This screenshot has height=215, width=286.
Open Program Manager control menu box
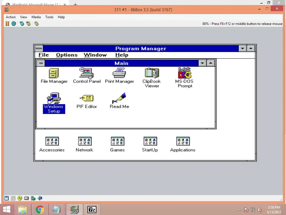pyautogui.click(x=39, y=48)
